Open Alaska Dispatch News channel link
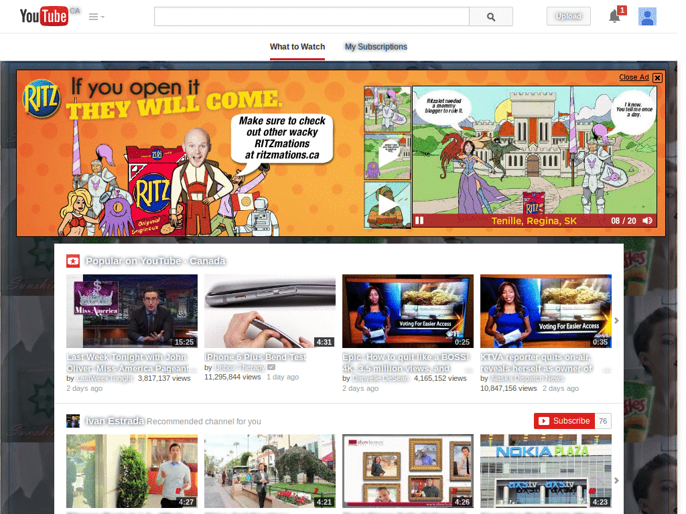 [527, 378]
